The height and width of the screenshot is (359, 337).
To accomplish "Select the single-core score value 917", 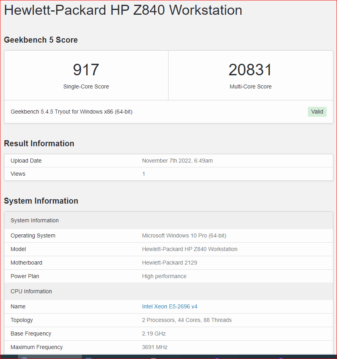I will tap(86, 70).
